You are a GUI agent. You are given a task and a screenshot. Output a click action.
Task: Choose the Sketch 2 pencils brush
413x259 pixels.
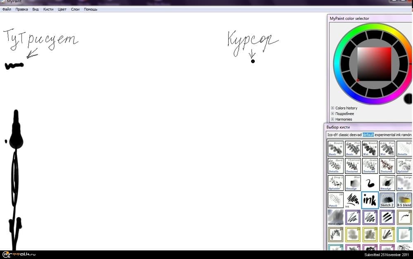(387, 200)
